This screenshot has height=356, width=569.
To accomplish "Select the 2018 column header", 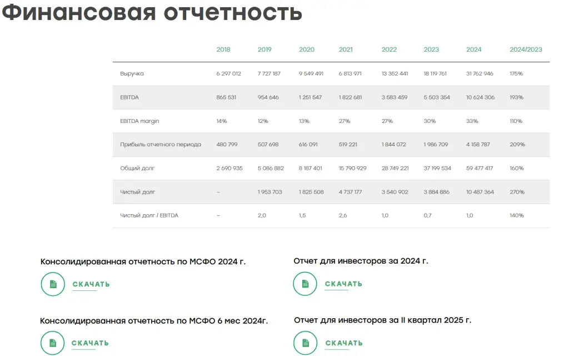I will point(223,50).
